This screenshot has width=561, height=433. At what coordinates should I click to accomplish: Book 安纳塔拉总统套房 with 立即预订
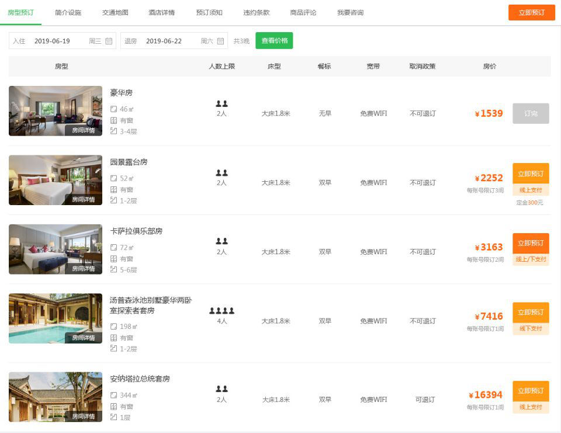click(530, 391)
